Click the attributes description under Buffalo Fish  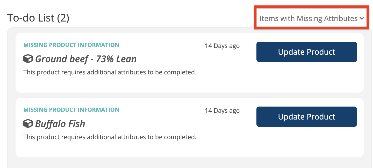[x=110, y=137]
